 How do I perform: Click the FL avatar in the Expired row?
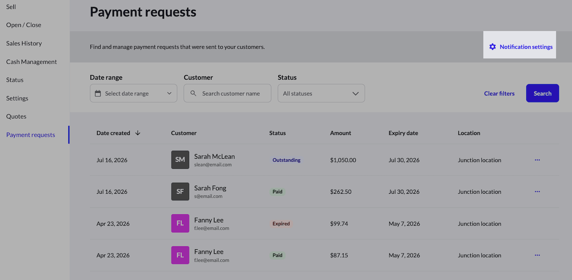tap(180, 223)
